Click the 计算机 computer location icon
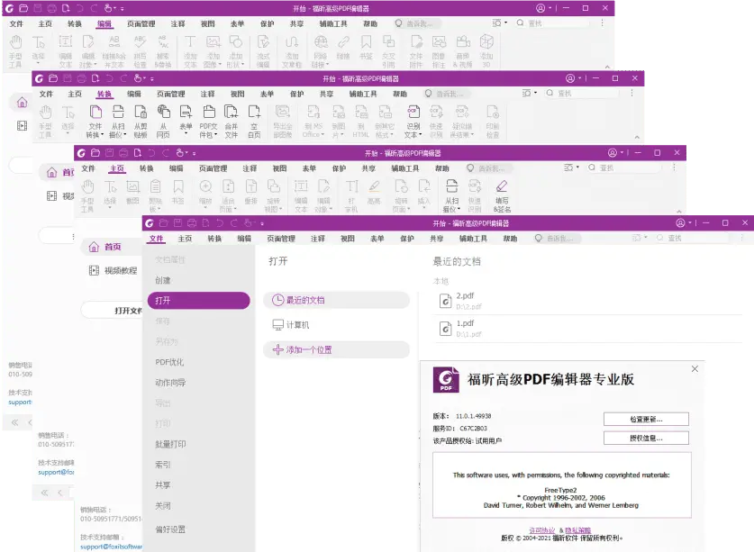 (x=278, y=325)
